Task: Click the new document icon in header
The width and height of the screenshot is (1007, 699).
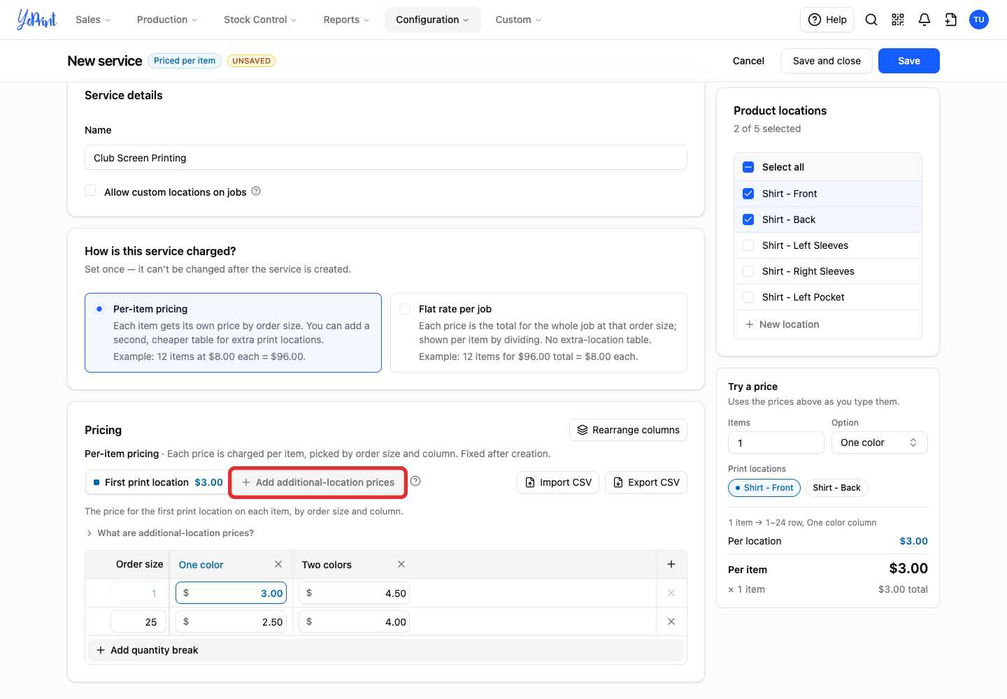Action: click(x=951, y=20)
